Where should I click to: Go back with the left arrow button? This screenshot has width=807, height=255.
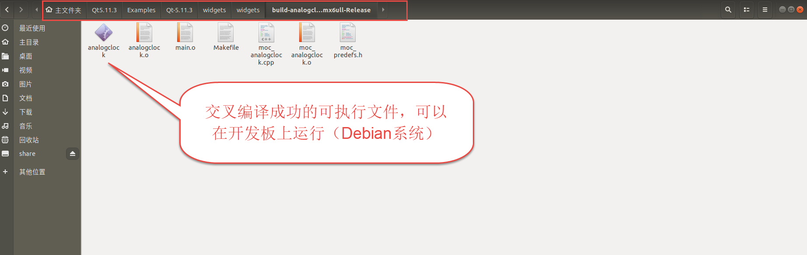(7, 10)
